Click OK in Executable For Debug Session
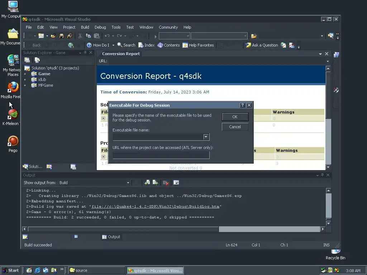Viewport: 367px width, 275px height. click(x=235, y=117)
